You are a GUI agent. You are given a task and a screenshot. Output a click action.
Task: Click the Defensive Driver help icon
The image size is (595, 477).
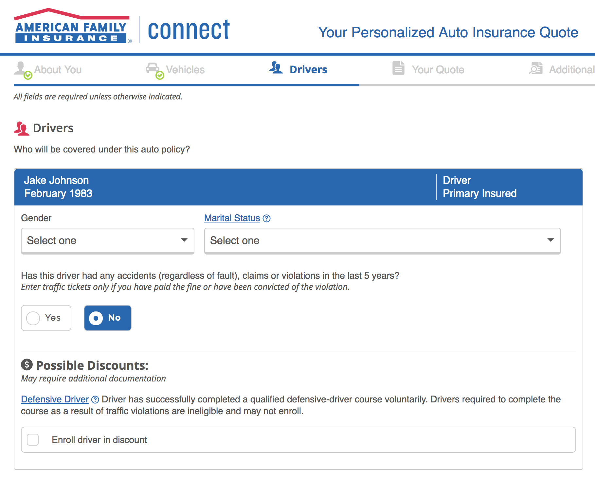pos(95,399)
